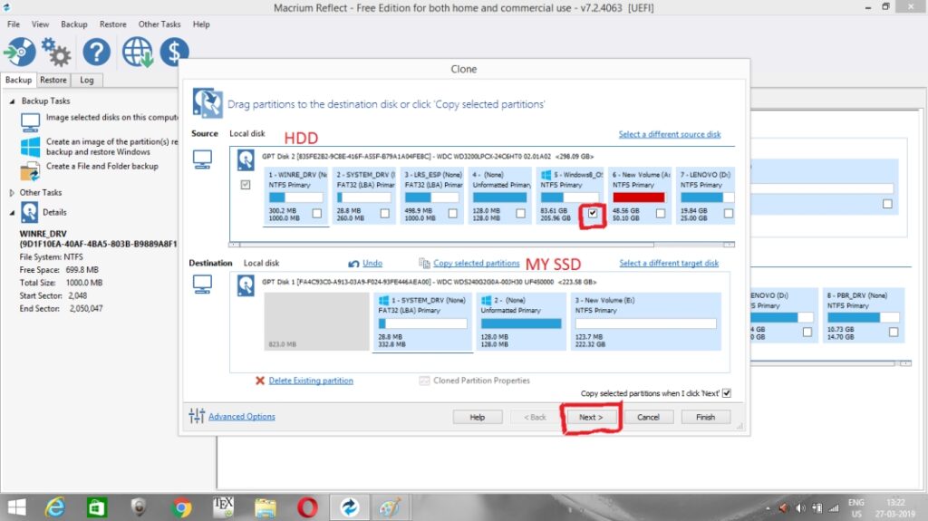Switch to the Log tab

tap(87, 80)
